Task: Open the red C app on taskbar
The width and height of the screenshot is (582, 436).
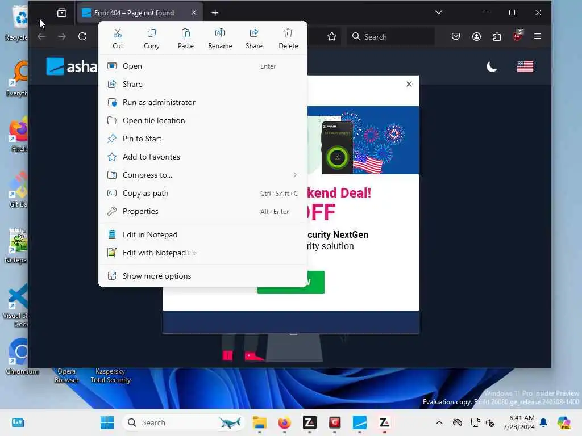Action: 335,422
